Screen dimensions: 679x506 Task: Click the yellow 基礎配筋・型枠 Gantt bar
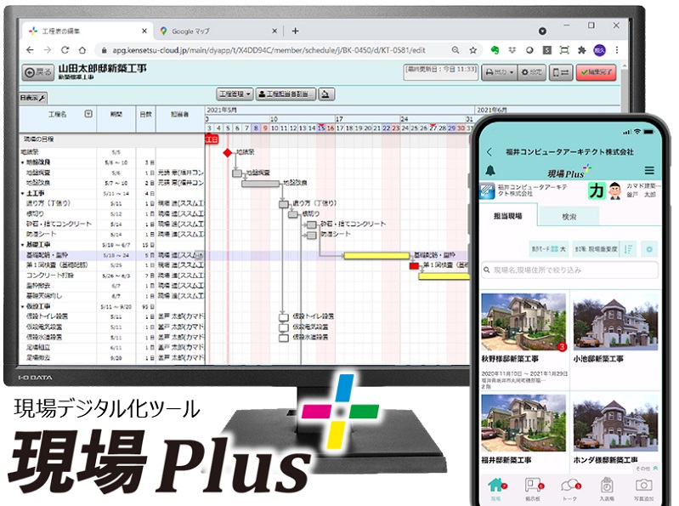click(x=376, y=256)
